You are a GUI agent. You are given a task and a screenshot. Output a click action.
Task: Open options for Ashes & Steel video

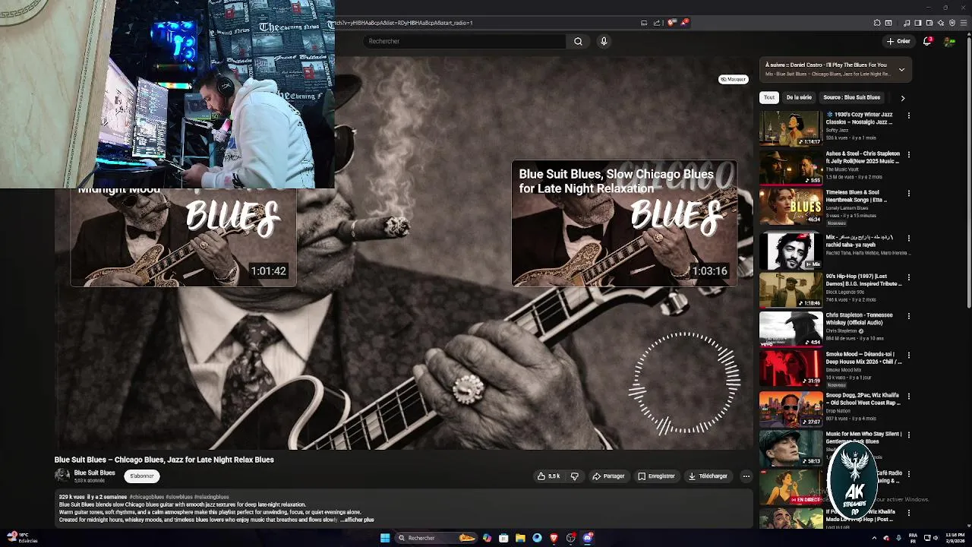(x=908, y=154)
